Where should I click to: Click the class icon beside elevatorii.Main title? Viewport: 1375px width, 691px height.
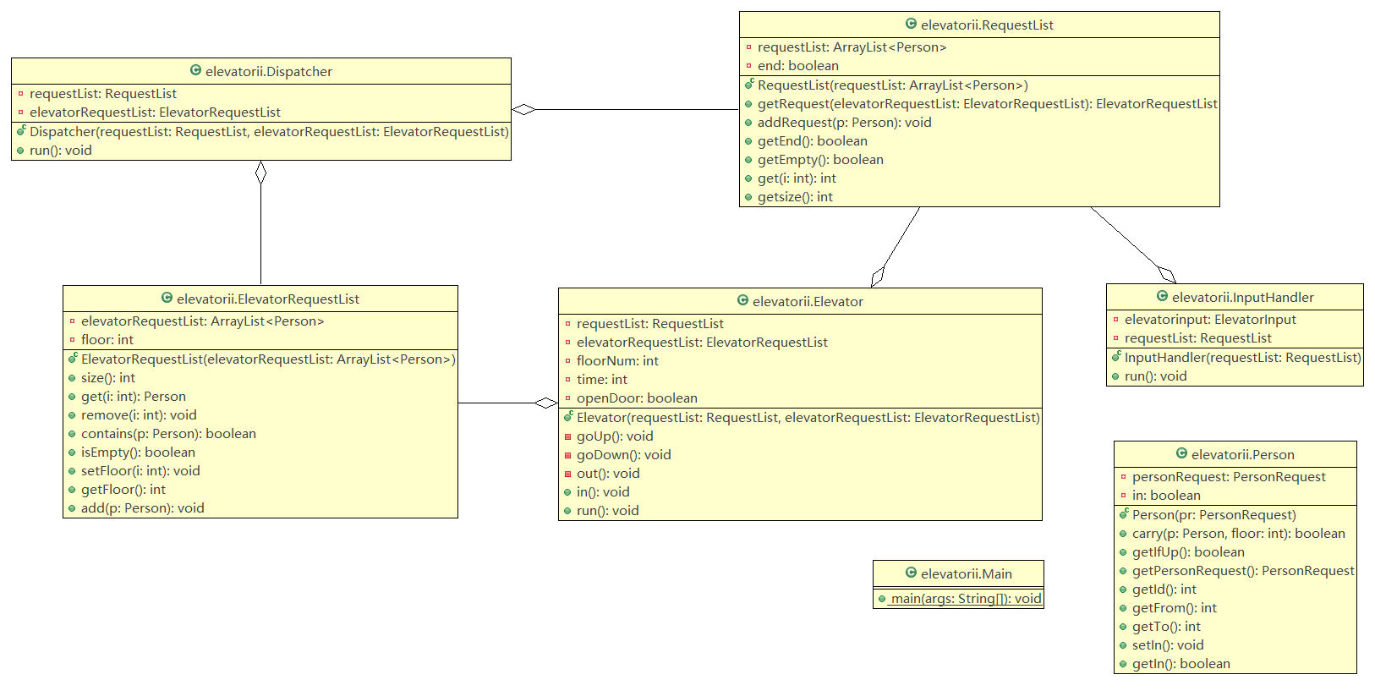911,573
